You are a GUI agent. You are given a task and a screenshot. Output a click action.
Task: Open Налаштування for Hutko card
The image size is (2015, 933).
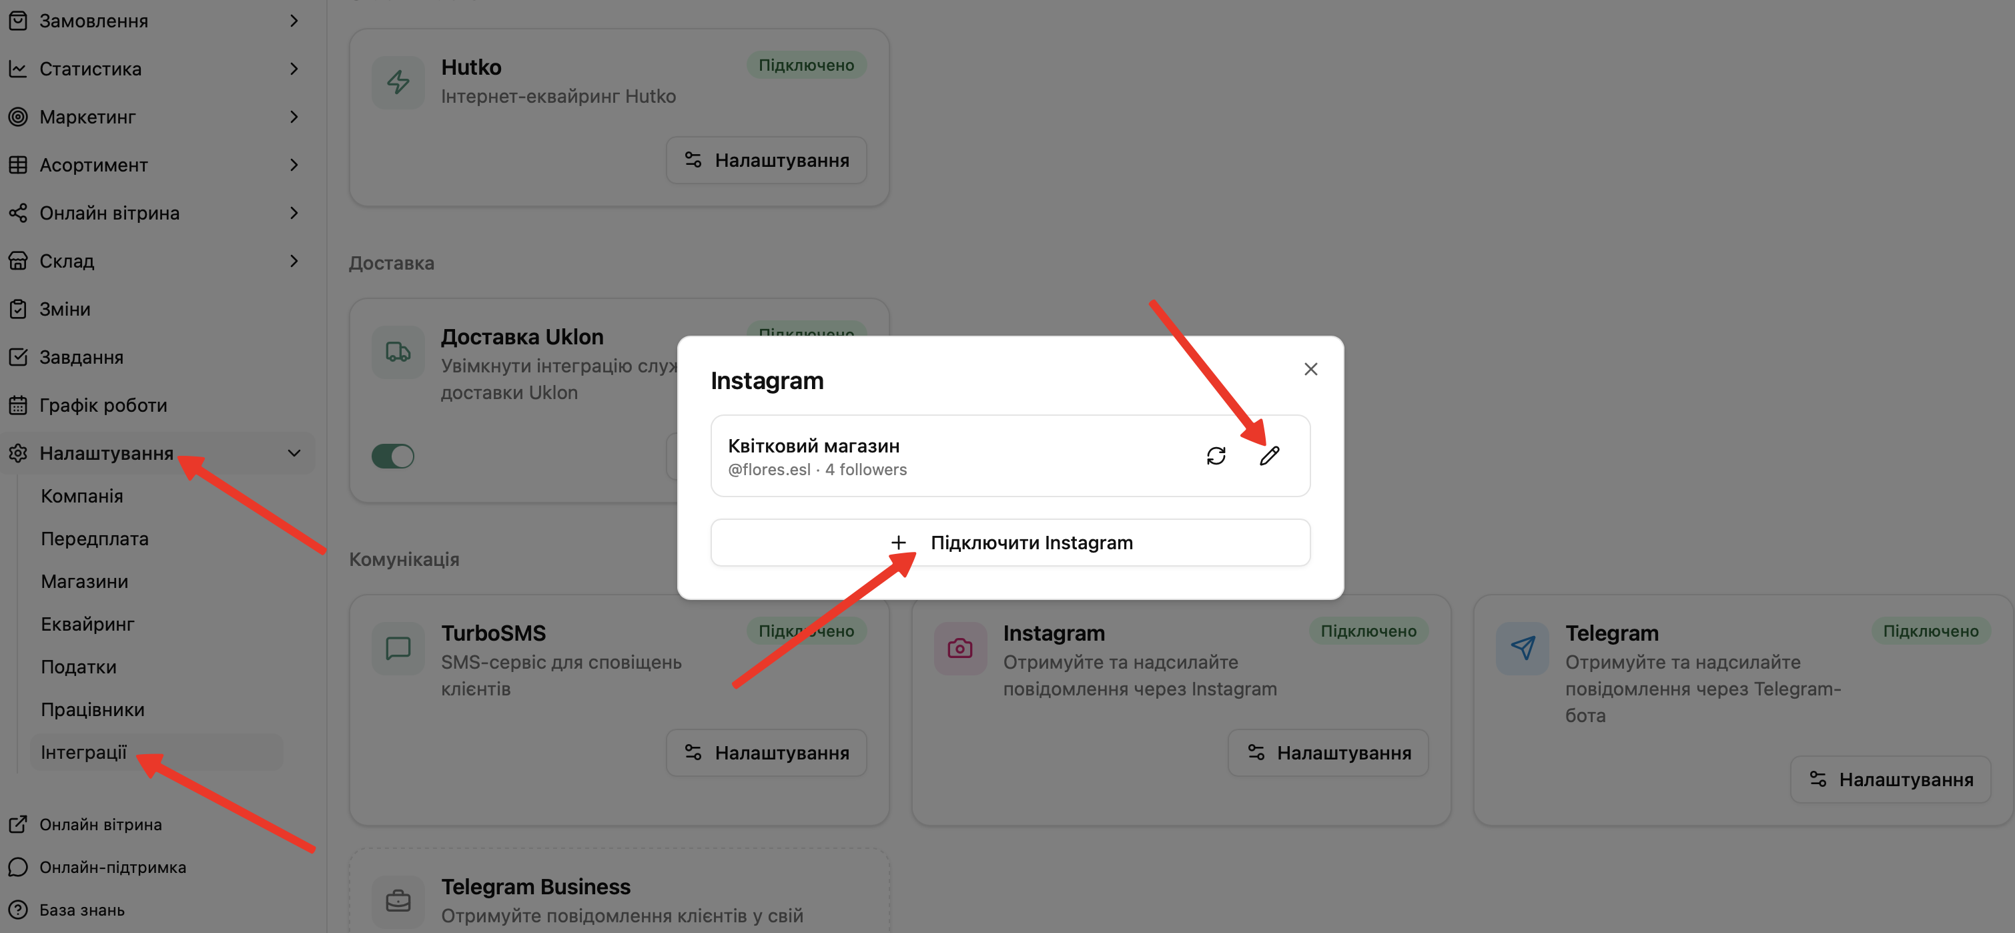tap(766, 160)
